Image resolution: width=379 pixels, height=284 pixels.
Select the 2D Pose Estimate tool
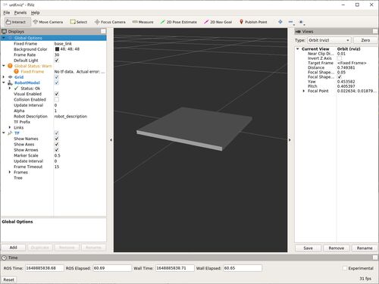[x=179, y=22]
